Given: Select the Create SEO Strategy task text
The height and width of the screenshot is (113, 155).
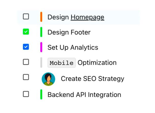Looking at the screenshot, I should tap(92, 79).
